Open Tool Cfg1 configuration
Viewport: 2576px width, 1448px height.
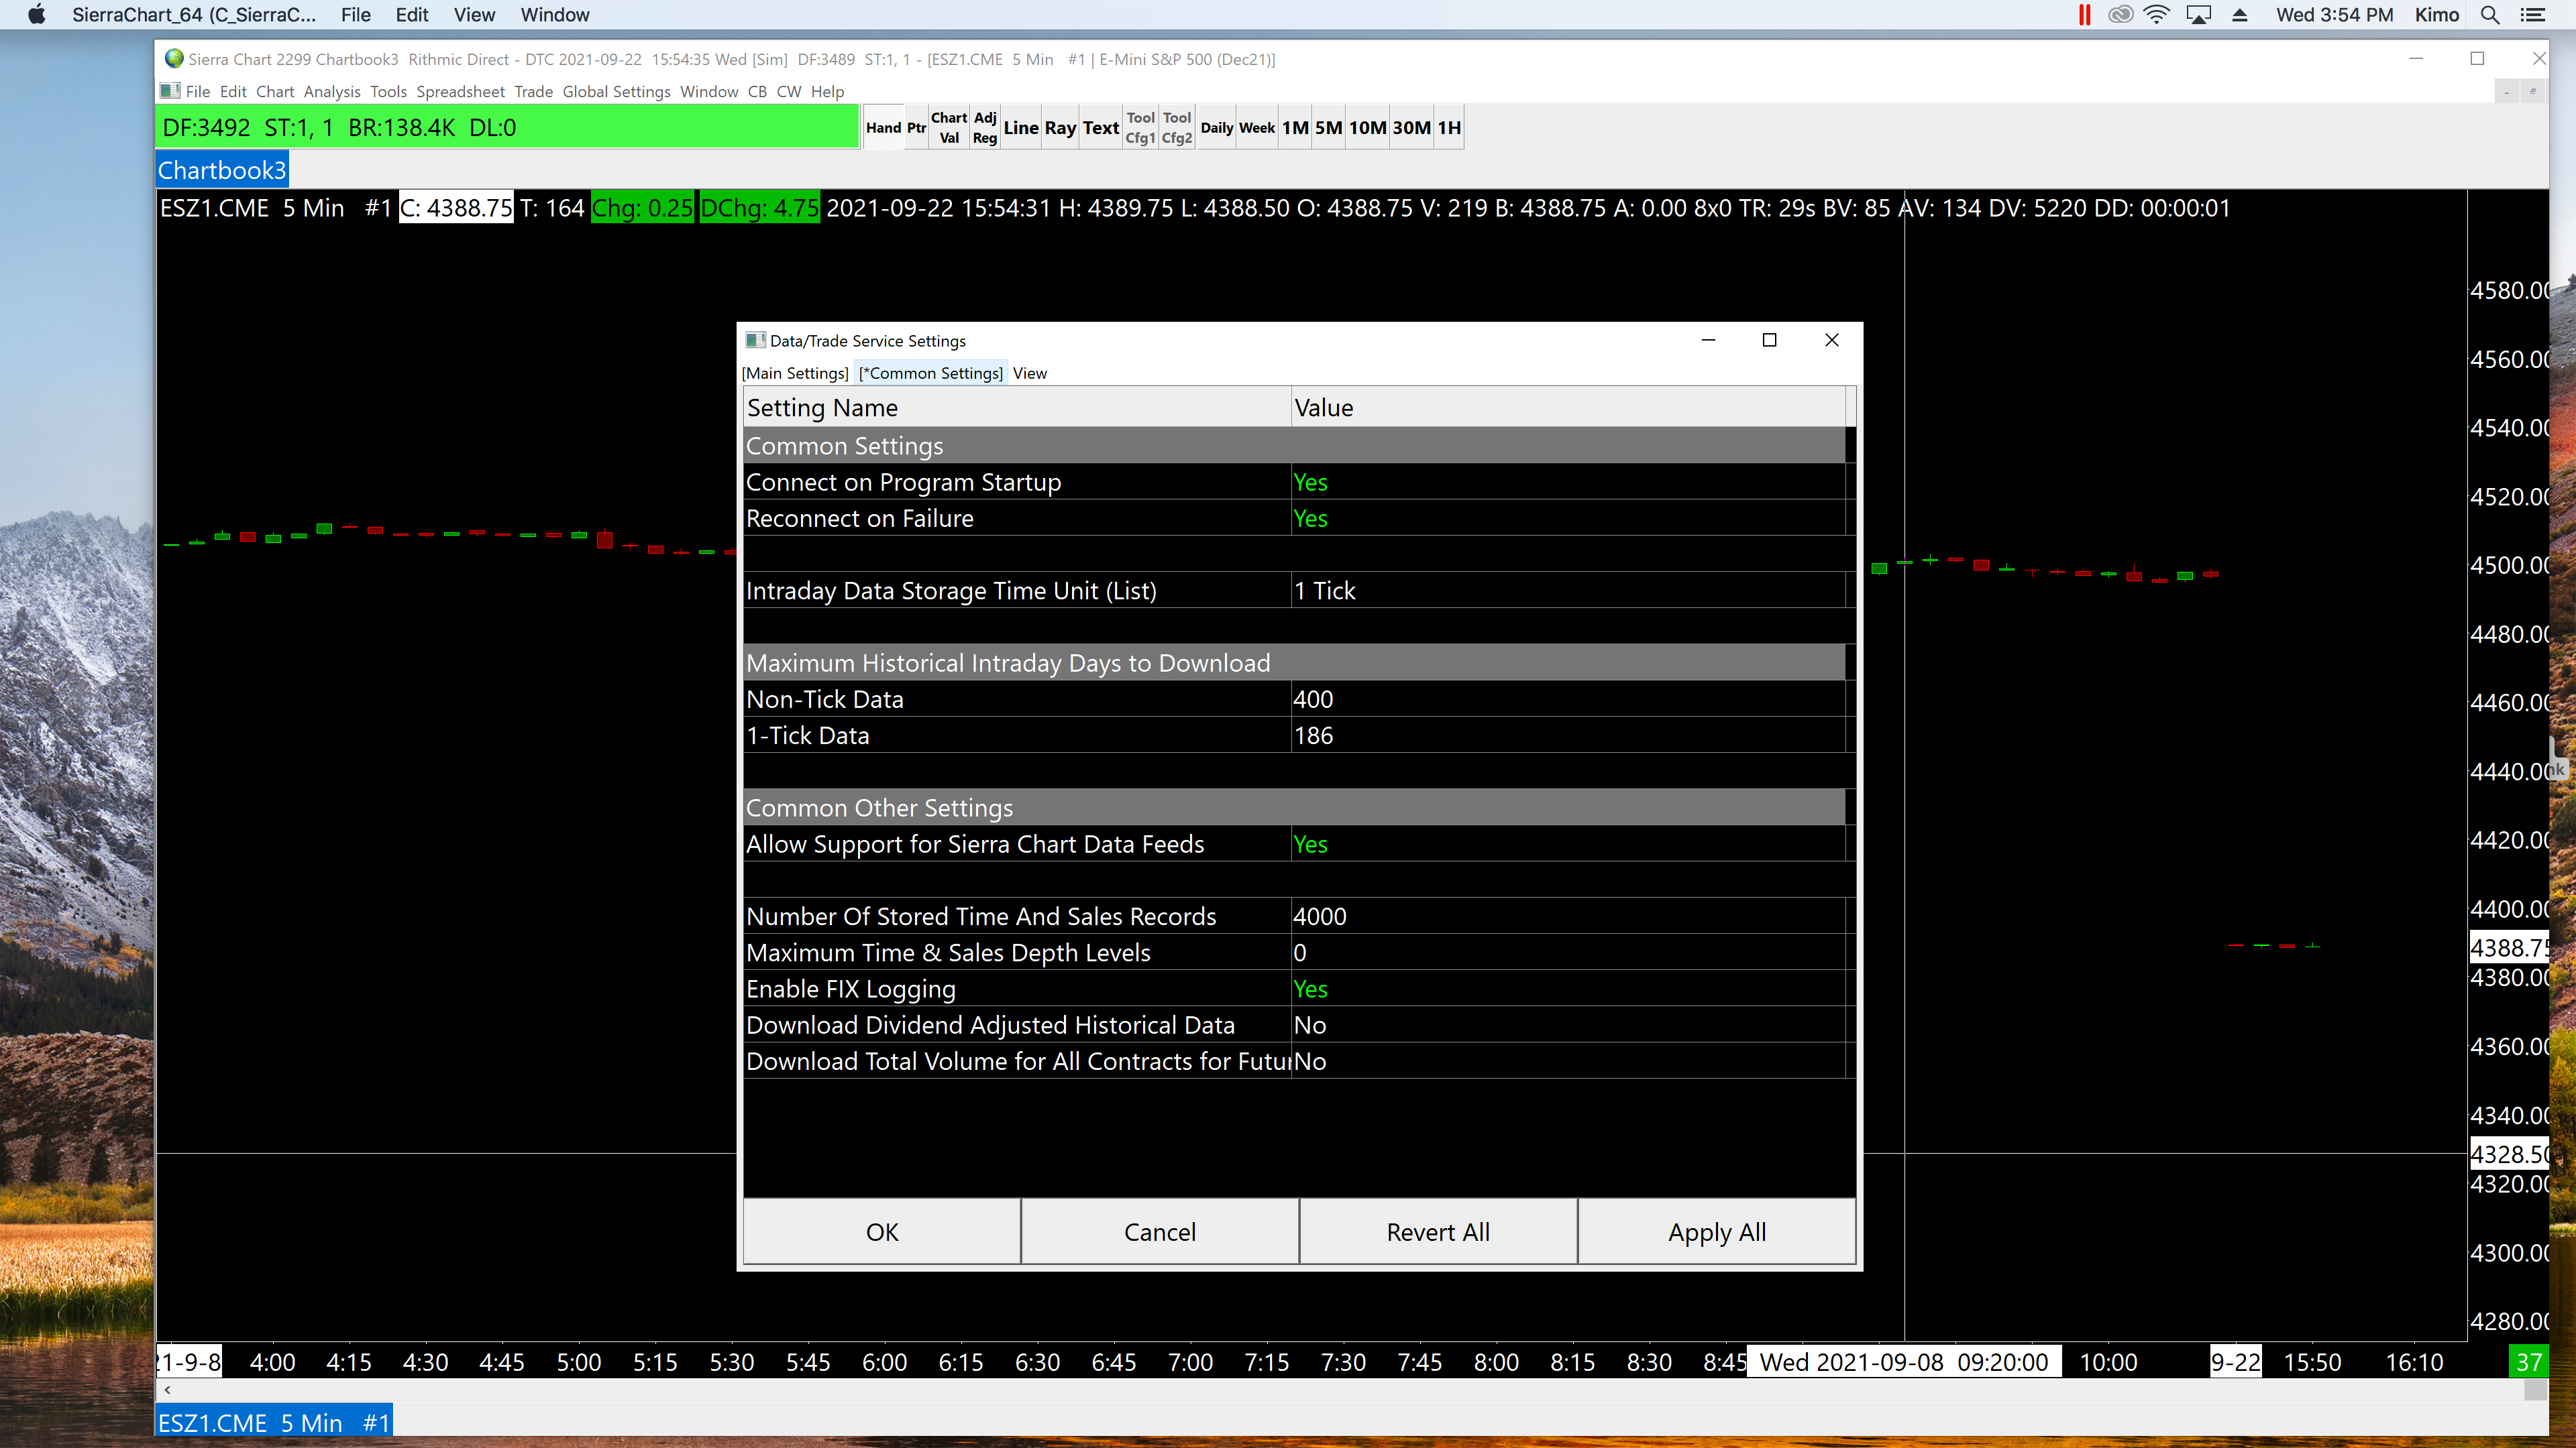pos(1140,128)
